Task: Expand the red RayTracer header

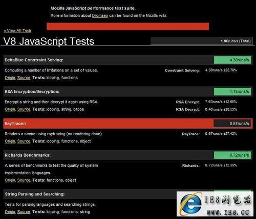Action: [127, 124]
